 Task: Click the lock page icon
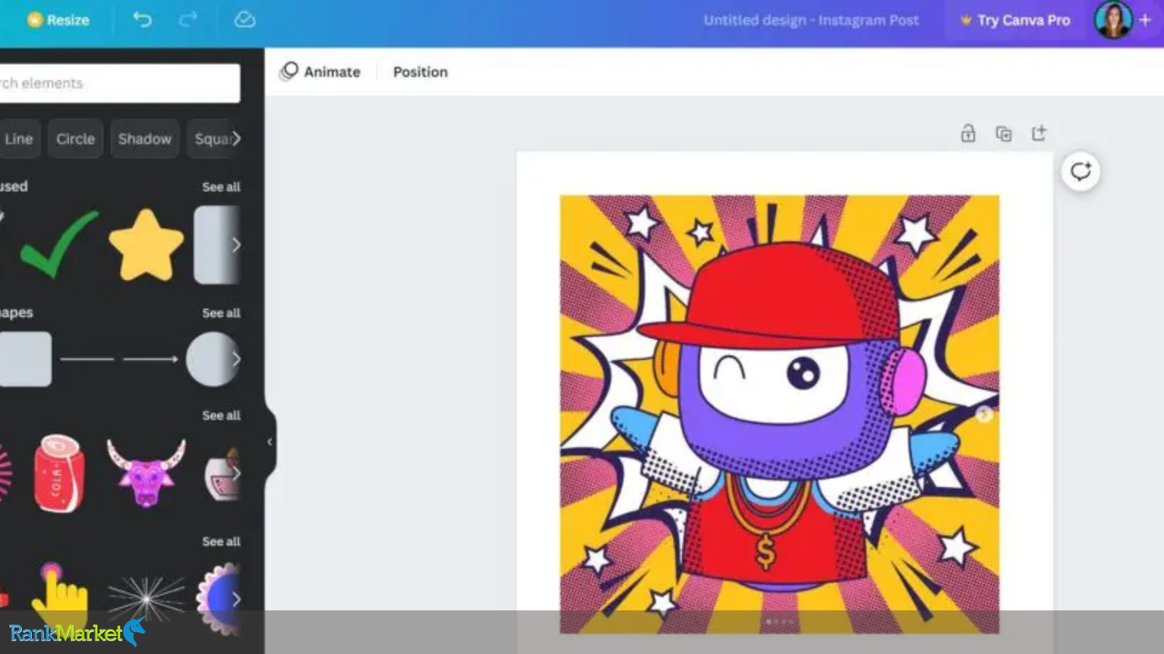pyautogui.click(x=968, y=134)
